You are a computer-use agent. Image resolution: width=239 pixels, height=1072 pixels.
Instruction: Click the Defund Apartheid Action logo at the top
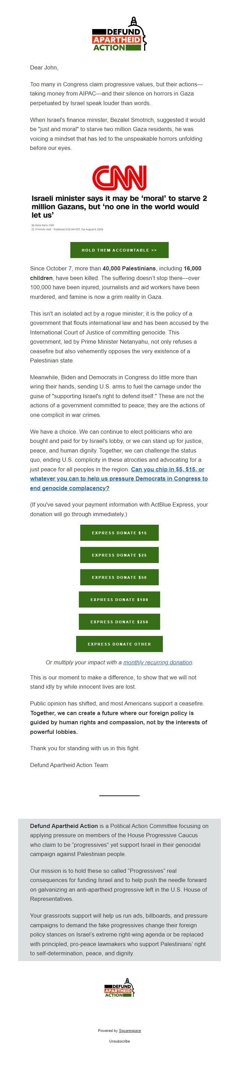[119, 35]
